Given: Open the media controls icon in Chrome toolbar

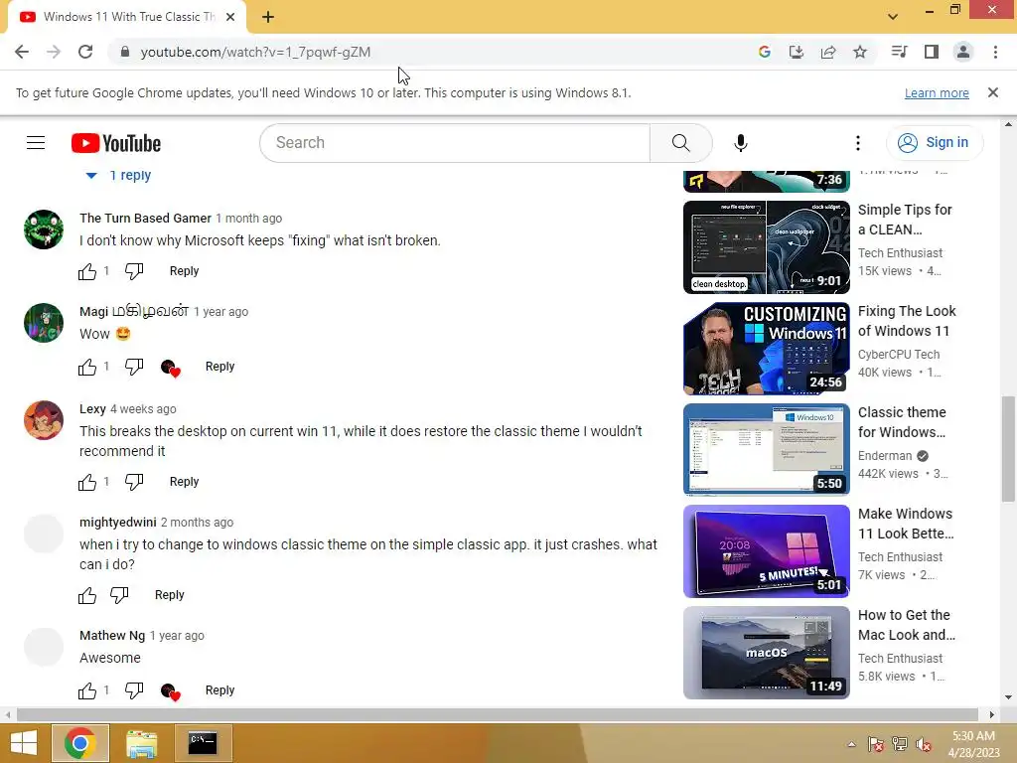Looking at the screenshot, I should (899, 52).
